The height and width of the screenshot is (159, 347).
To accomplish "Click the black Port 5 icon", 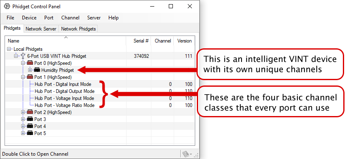I will (30, 133).
